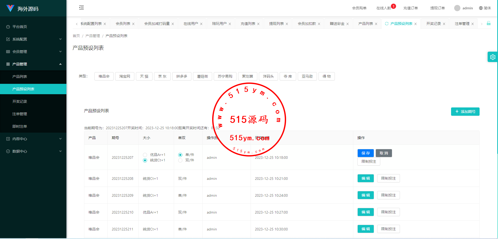The height and width of the screenshot is (239, 498).
Task: Collapse sidebar with the hamburger menu icon
Action: [x=81, y=8]
